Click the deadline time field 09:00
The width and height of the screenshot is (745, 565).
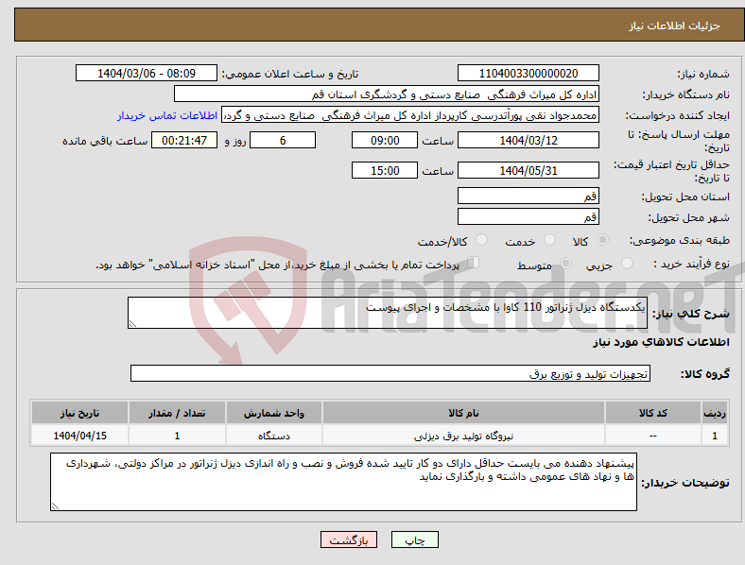point(385,140)
